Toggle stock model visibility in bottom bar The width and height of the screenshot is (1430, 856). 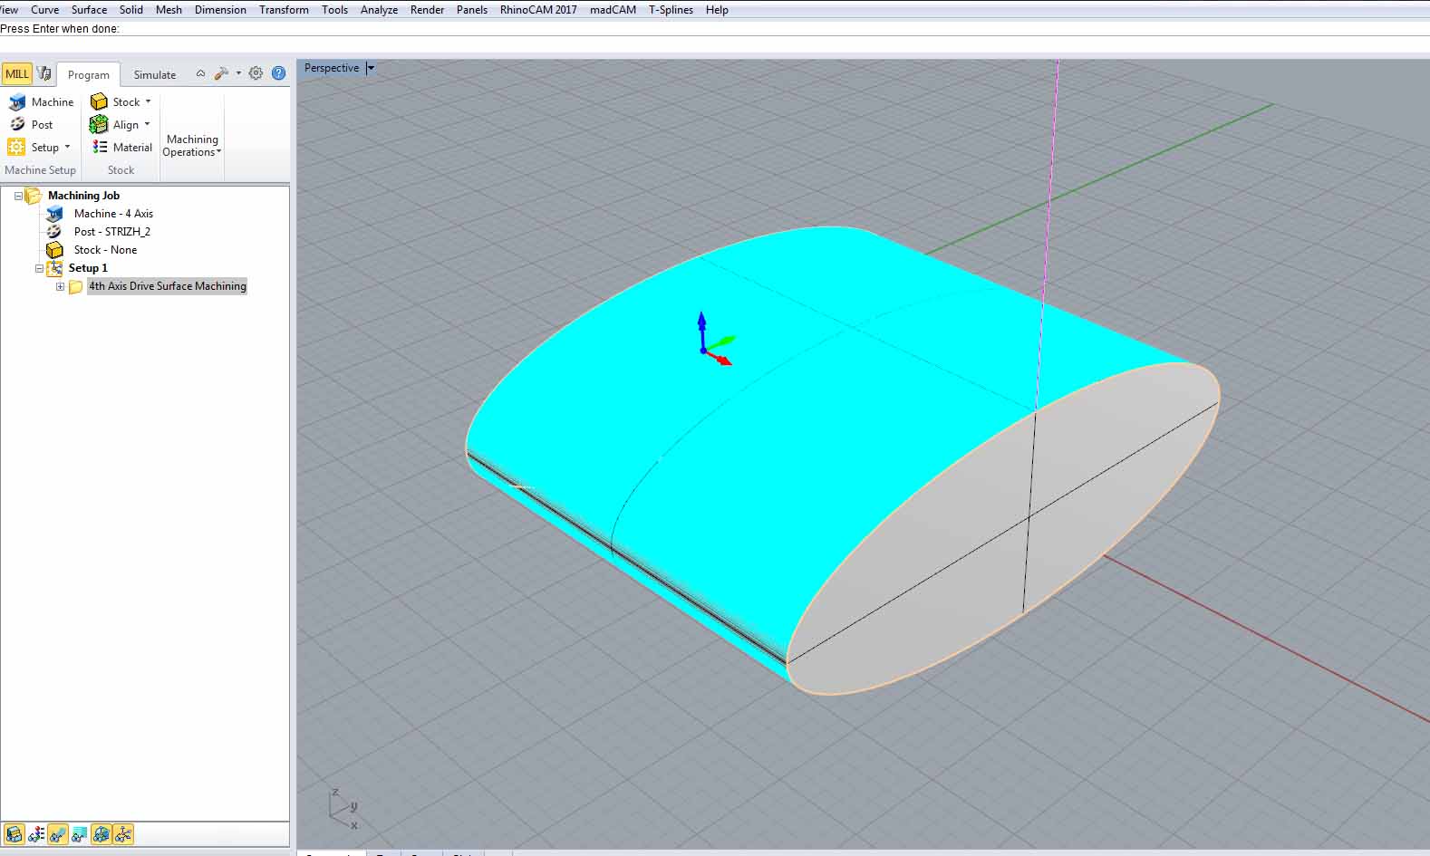coord(14,834)
